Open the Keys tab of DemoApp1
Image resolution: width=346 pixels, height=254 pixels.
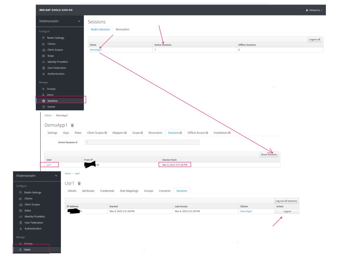point(66,133)
